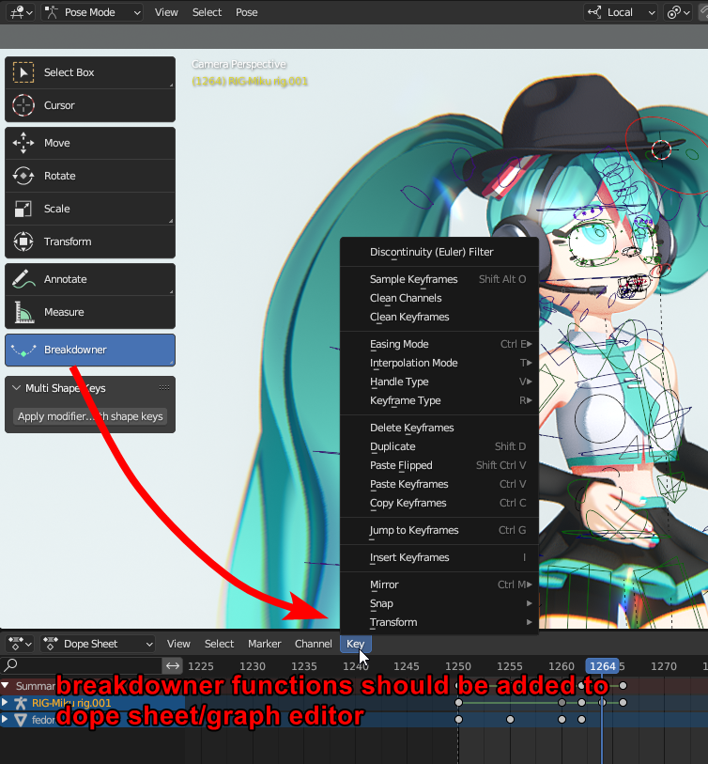Choose Duplicate in Key menu

439,446
